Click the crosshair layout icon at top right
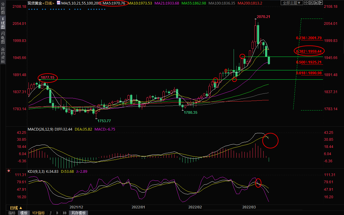Image resolution: width=344 pixels, height=215 pixels. pyautogui.click(x=306, y=3)
